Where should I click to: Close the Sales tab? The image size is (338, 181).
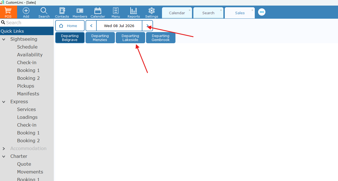[252, 10]
